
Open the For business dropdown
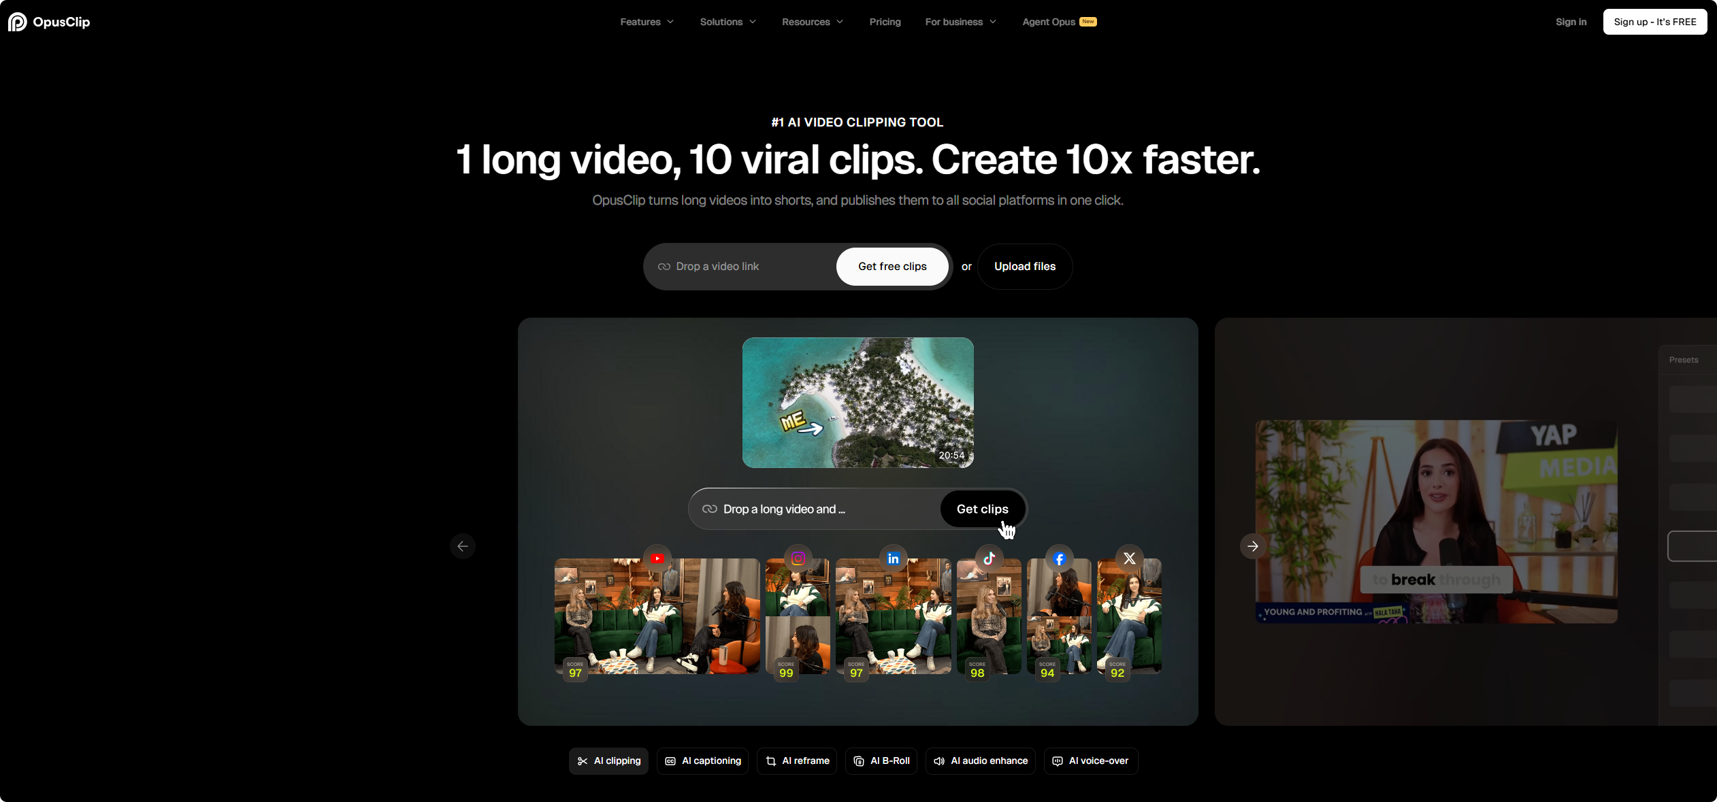960,22
